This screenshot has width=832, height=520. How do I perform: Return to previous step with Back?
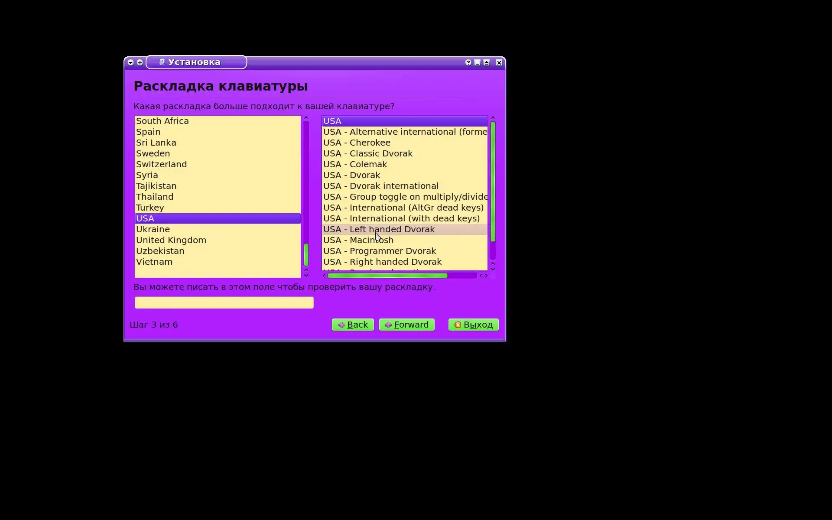point(353,325)
